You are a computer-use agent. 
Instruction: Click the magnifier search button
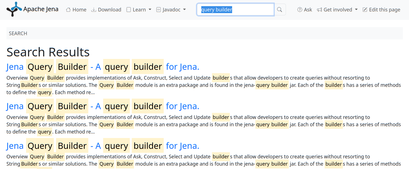tap(279, 9)
